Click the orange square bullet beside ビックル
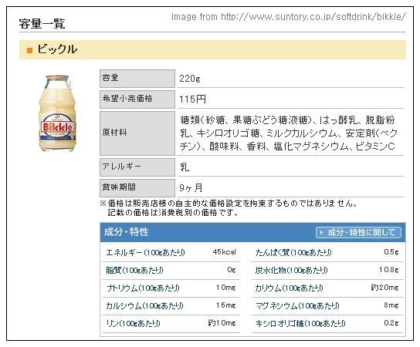Image resolution: width=420 pixels, height=347 pixels. (x=30, y=50)
